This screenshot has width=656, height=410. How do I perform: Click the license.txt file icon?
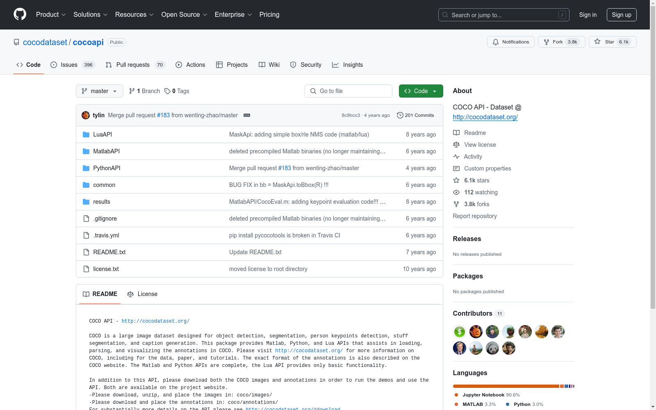pyautogui.click(x=86, y=269)
